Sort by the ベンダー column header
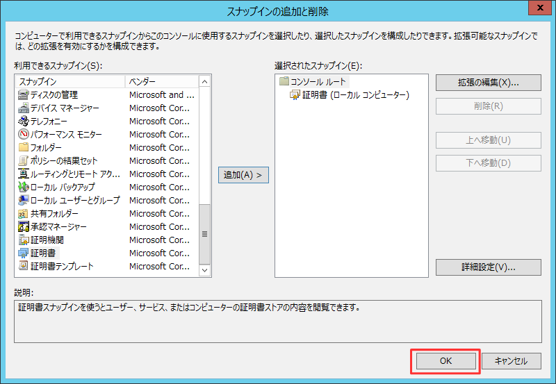The image size is (556, 384). pyautogui.click(x=162, y=81)
